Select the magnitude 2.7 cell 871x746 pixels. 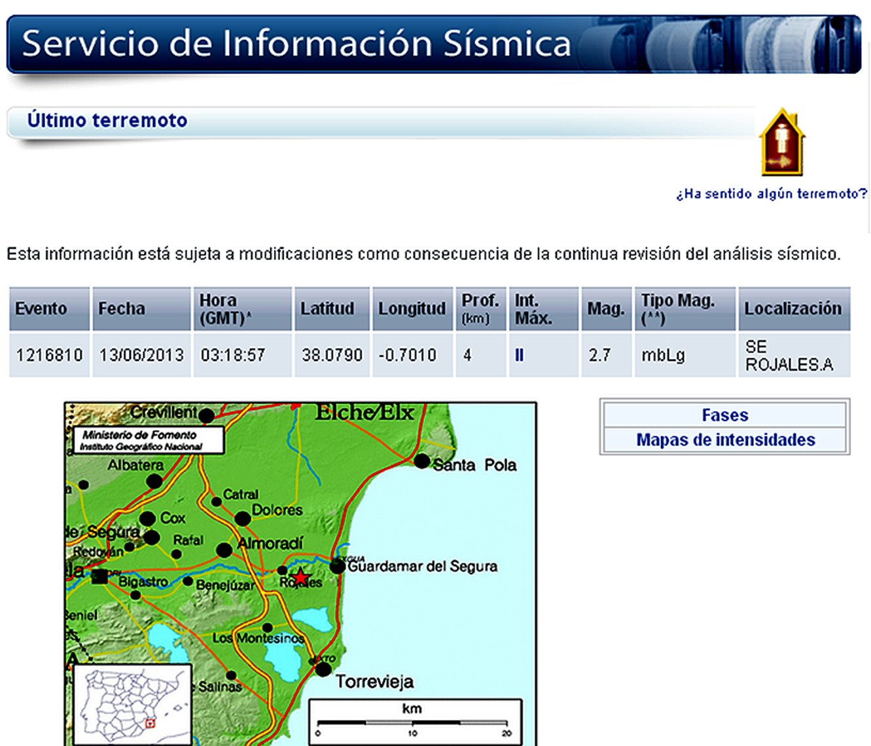point(606,355)
